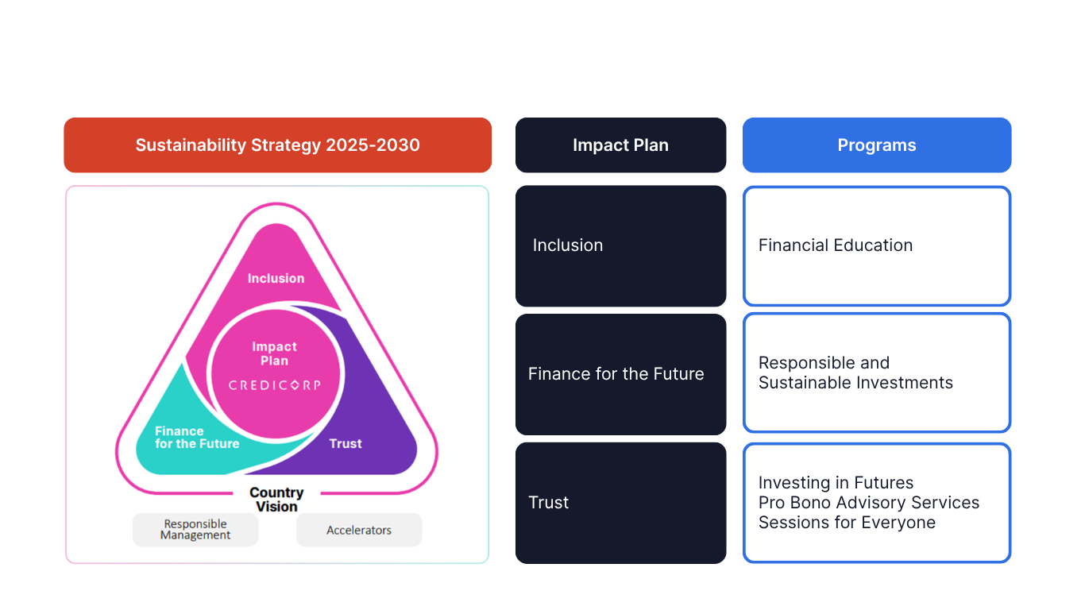Screen dimensions: 1085x610
Task: Select Responsible and Sustainable Investments box
Action: click(x=877, y=373)
